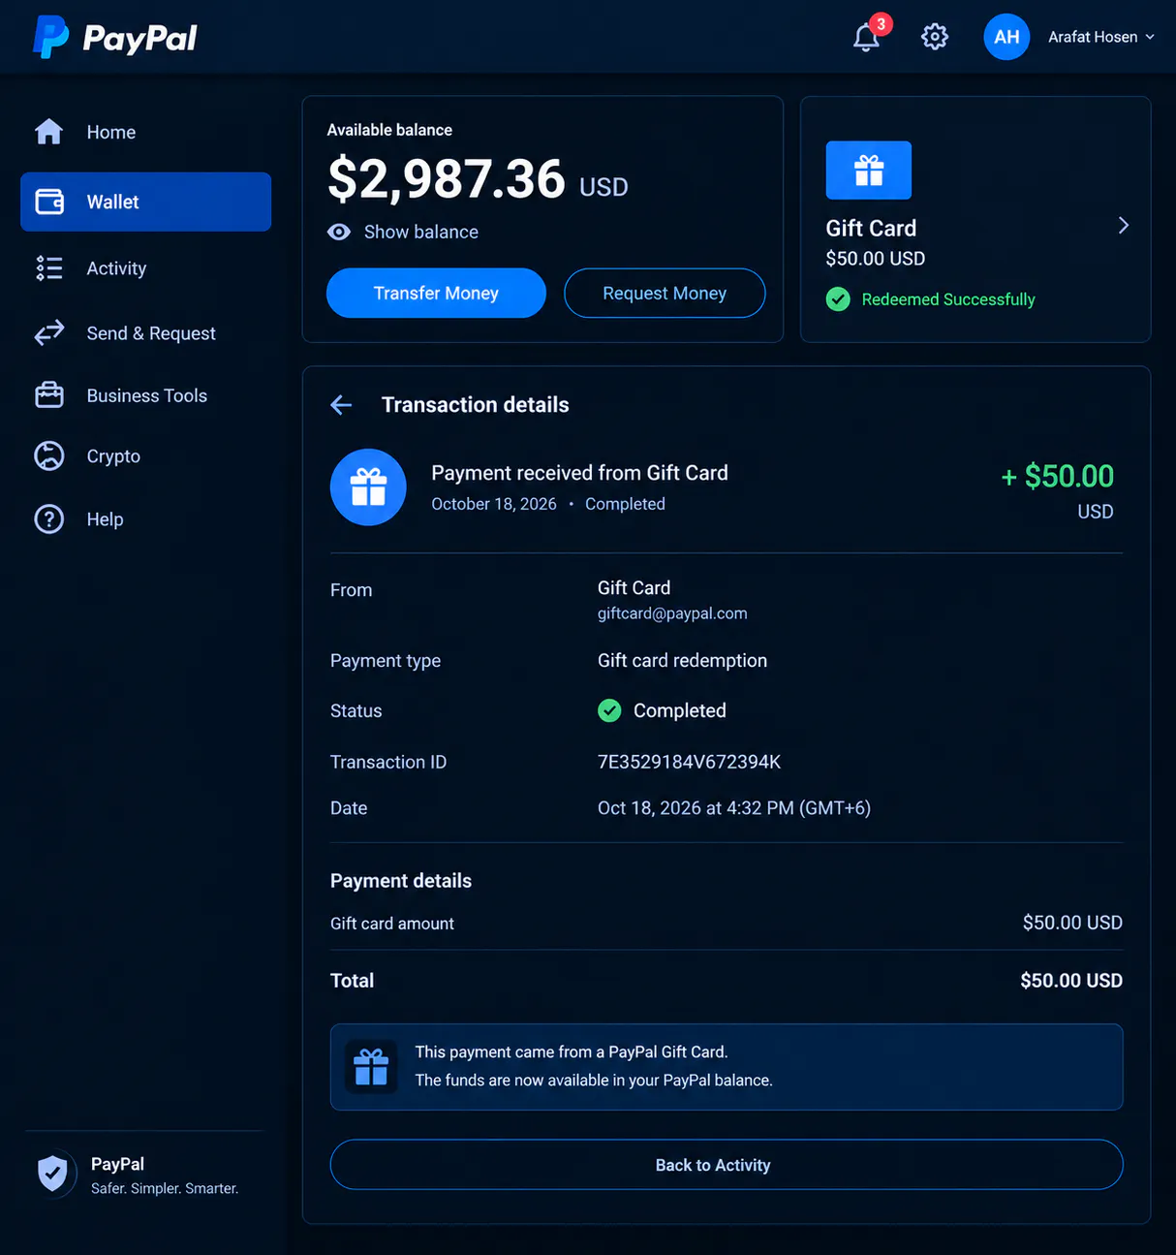
Task: Click the Redeemed Successfully check icon
Action: [x=838, y=299]
